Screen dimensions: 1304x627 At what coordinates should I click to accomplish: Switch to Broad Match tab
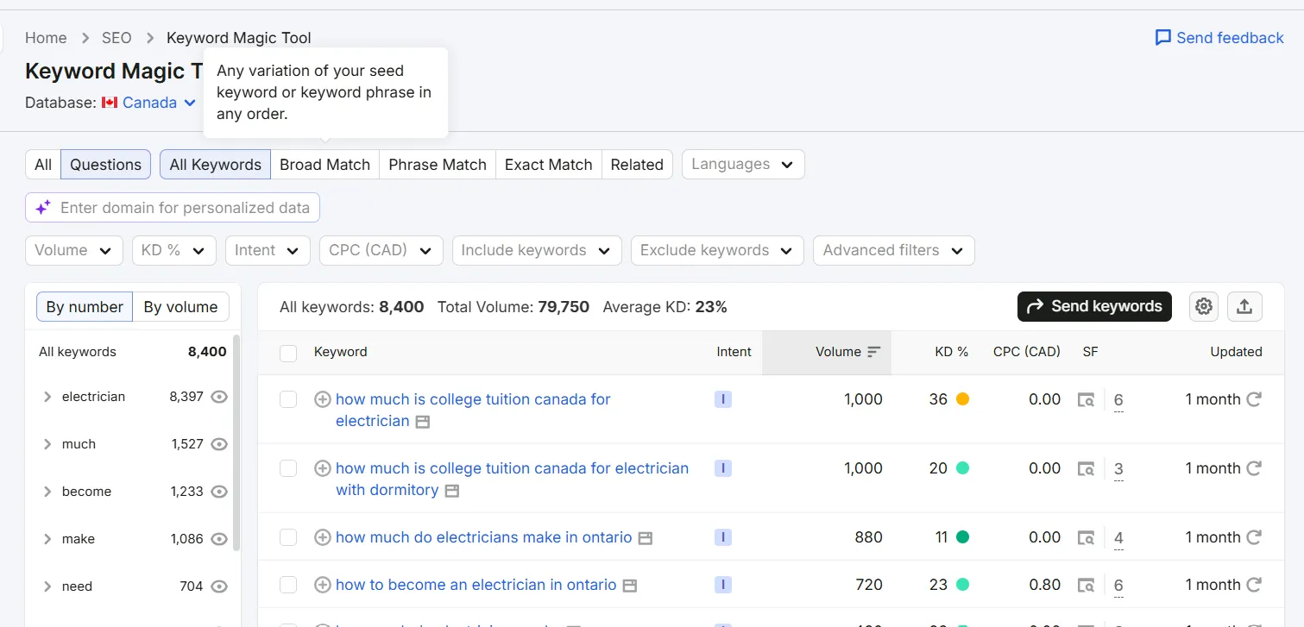pos(325,165)
